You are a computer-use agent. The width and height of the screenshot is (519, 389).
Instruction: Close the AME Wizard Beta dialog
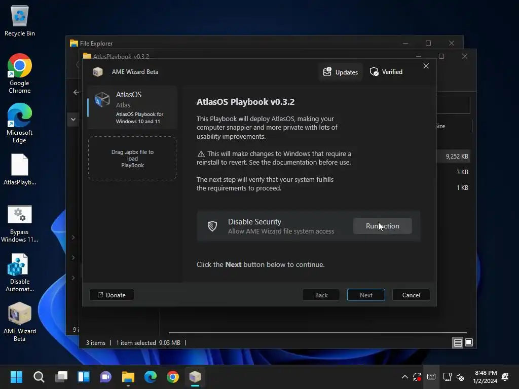tap(426, 66)
